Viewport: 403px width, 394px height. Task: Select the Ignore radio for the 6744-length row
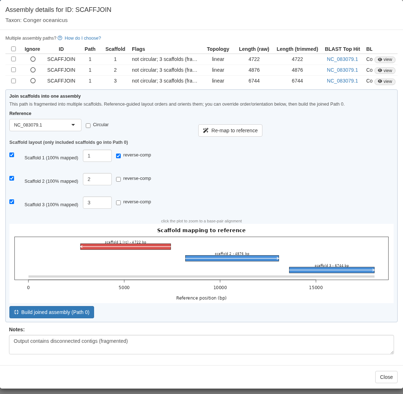point(33,81)
